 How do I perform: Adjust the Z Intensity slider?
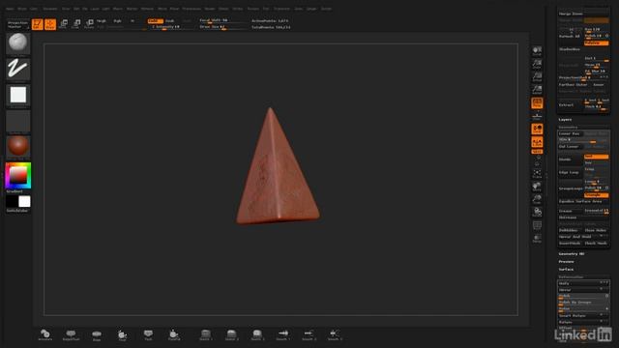[170, 27]
